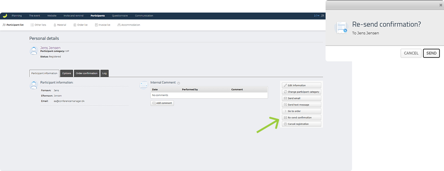Click the 'Status: Registered' text
Viewport: 444px width, 171px height.
pos(51,57)
